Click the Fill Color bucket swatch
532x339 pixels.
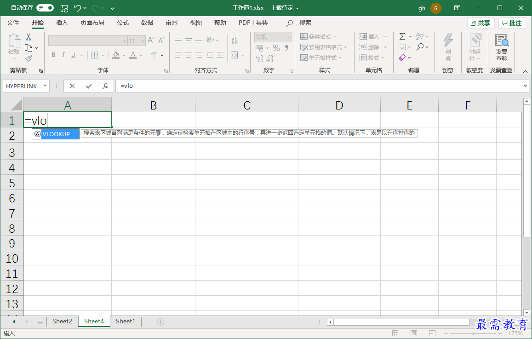point(116,55)
